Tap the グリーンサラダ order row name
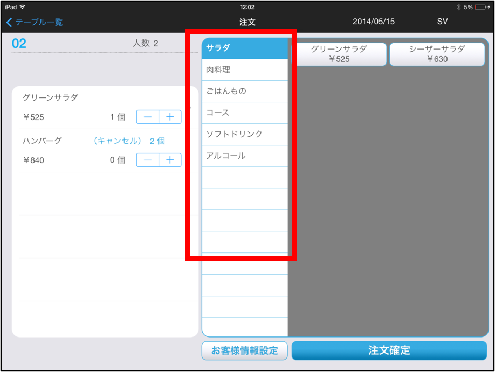The height and width of the screenshot is (372, 495). pos(50,97)
